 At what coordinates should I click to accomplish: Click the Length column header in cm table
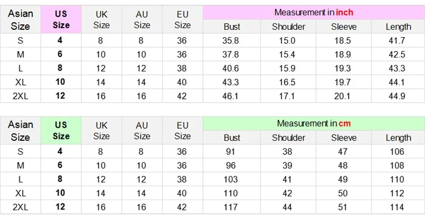point(398,138)
